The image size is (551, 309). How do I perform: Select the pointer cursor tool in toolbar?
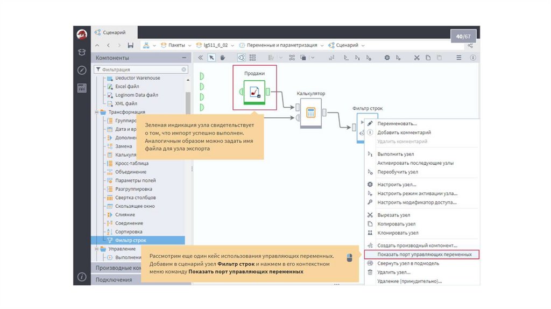[211, 58]
